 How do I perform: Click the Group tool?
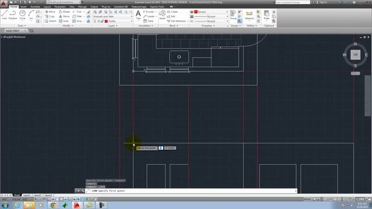(233, 15)
